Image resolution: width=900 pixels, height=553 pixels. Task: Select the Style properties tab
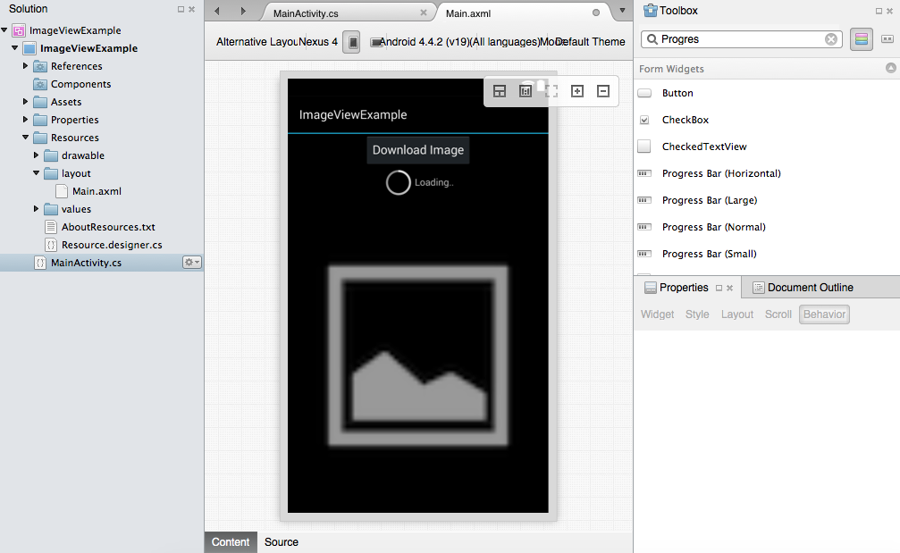[697, 314]
